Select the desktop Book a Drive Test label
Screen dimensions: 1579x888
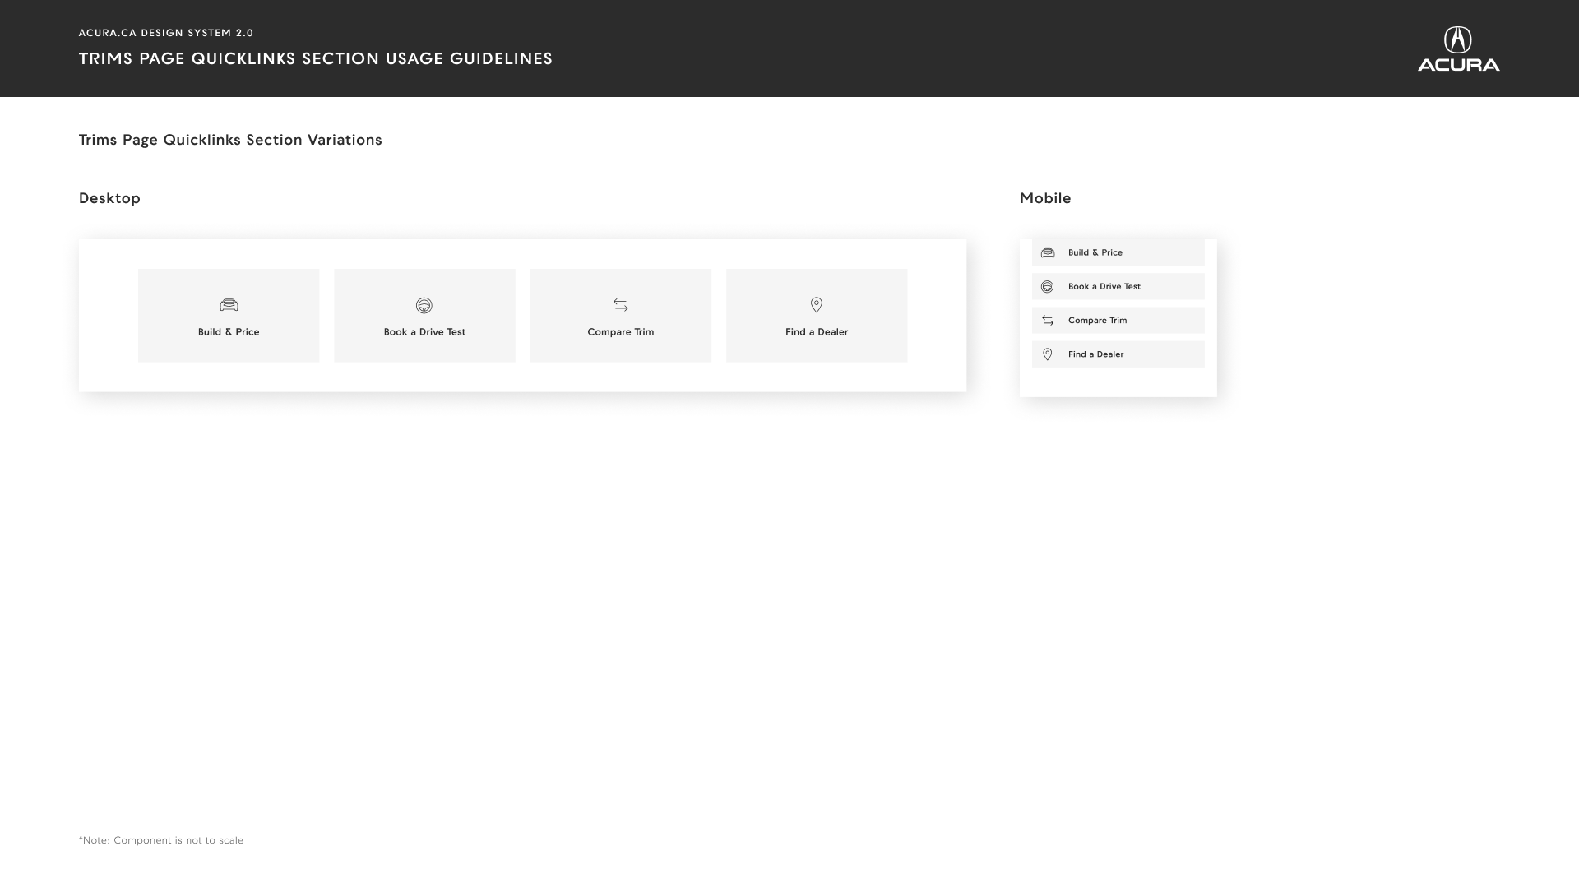click(x=424, y=332)
